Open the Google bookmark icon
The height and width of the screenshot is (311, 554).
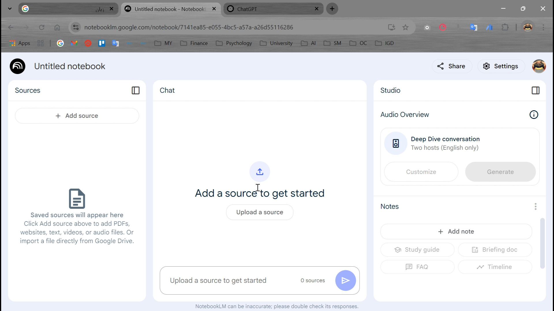[x=60, y=43]
